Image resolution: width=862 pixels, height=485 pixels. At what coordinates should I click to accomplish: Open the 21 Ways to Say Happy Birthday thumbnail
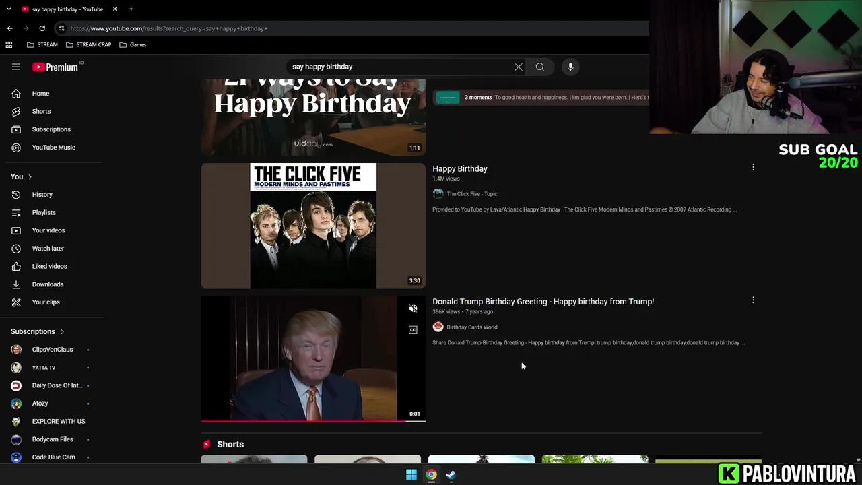tap(313, 117)
